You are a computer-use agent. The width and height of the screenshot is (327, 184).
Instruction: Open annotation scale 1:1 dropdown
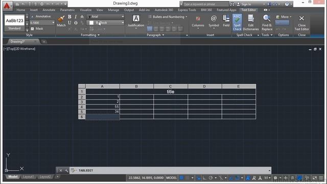point(267,178)
